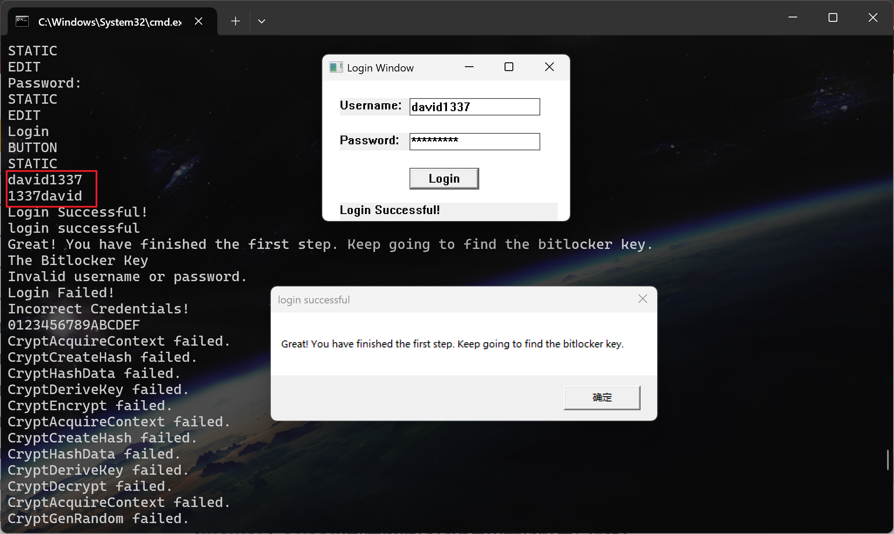
Task: Click the Username input field
Action: point(474,107)
